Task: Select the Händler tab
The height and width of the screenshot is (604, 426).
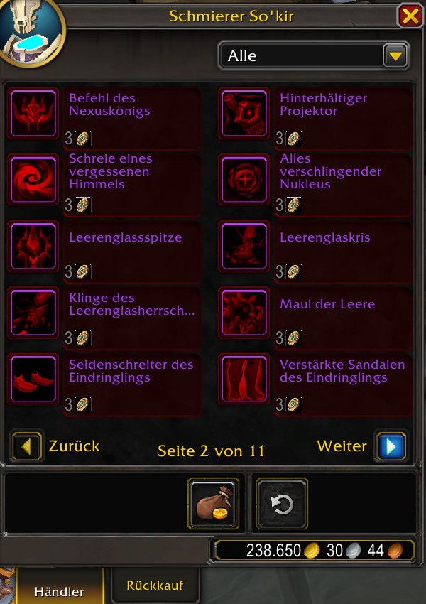Action: [59, 588]
